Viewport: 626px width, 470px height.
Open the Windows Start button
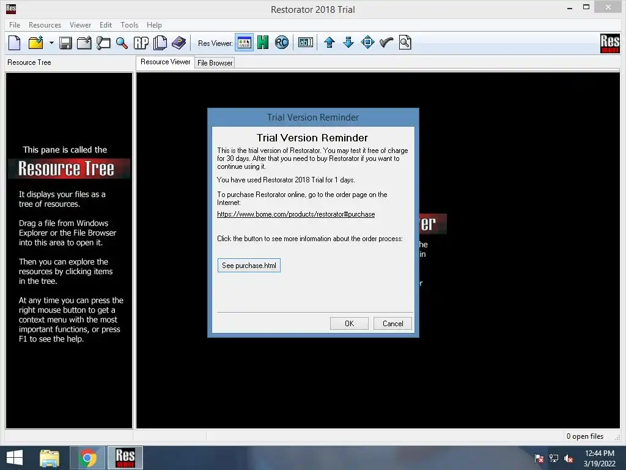(x=15, y=458)
